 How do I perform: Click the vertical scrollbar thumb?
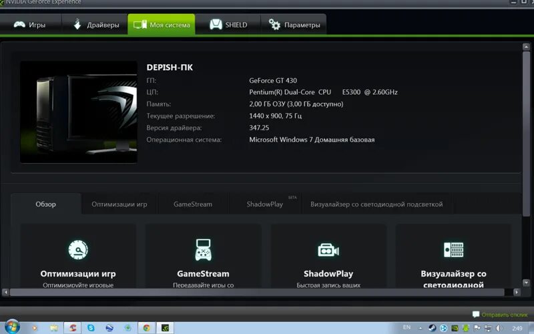pyautogui.click(x=526, y=134)
